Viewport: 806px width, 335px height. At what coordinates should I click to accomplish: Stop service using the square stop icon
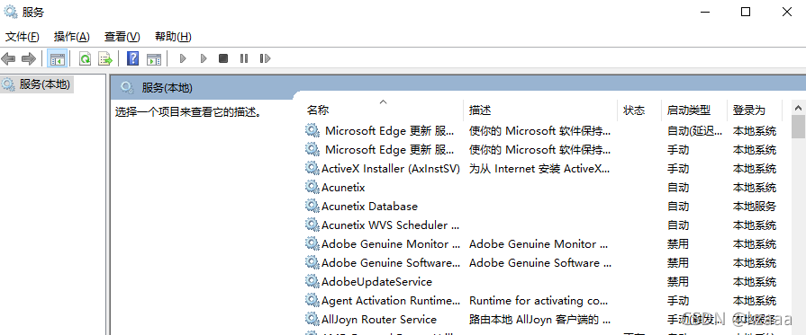[x=223, y=58]
